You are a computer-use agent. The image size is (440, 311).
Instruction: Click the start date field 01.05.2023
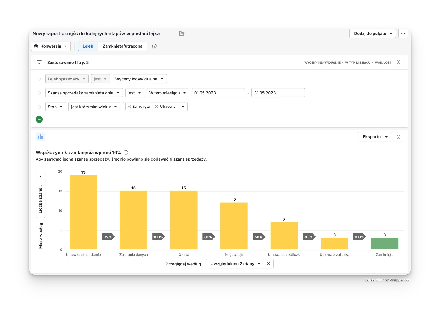tap(218, 93)
